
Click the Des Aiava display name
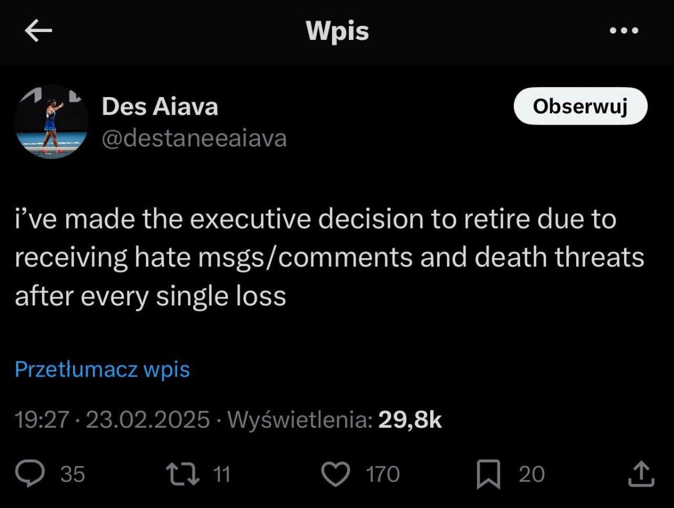pos(160,106)
